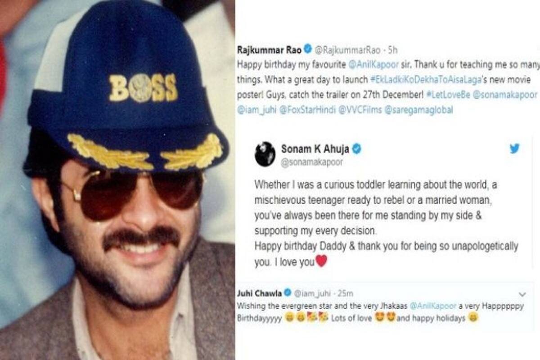This screenshot has width=540, height=360.
Task: Click the Twitter bird logo
Action: click(515, 149)
